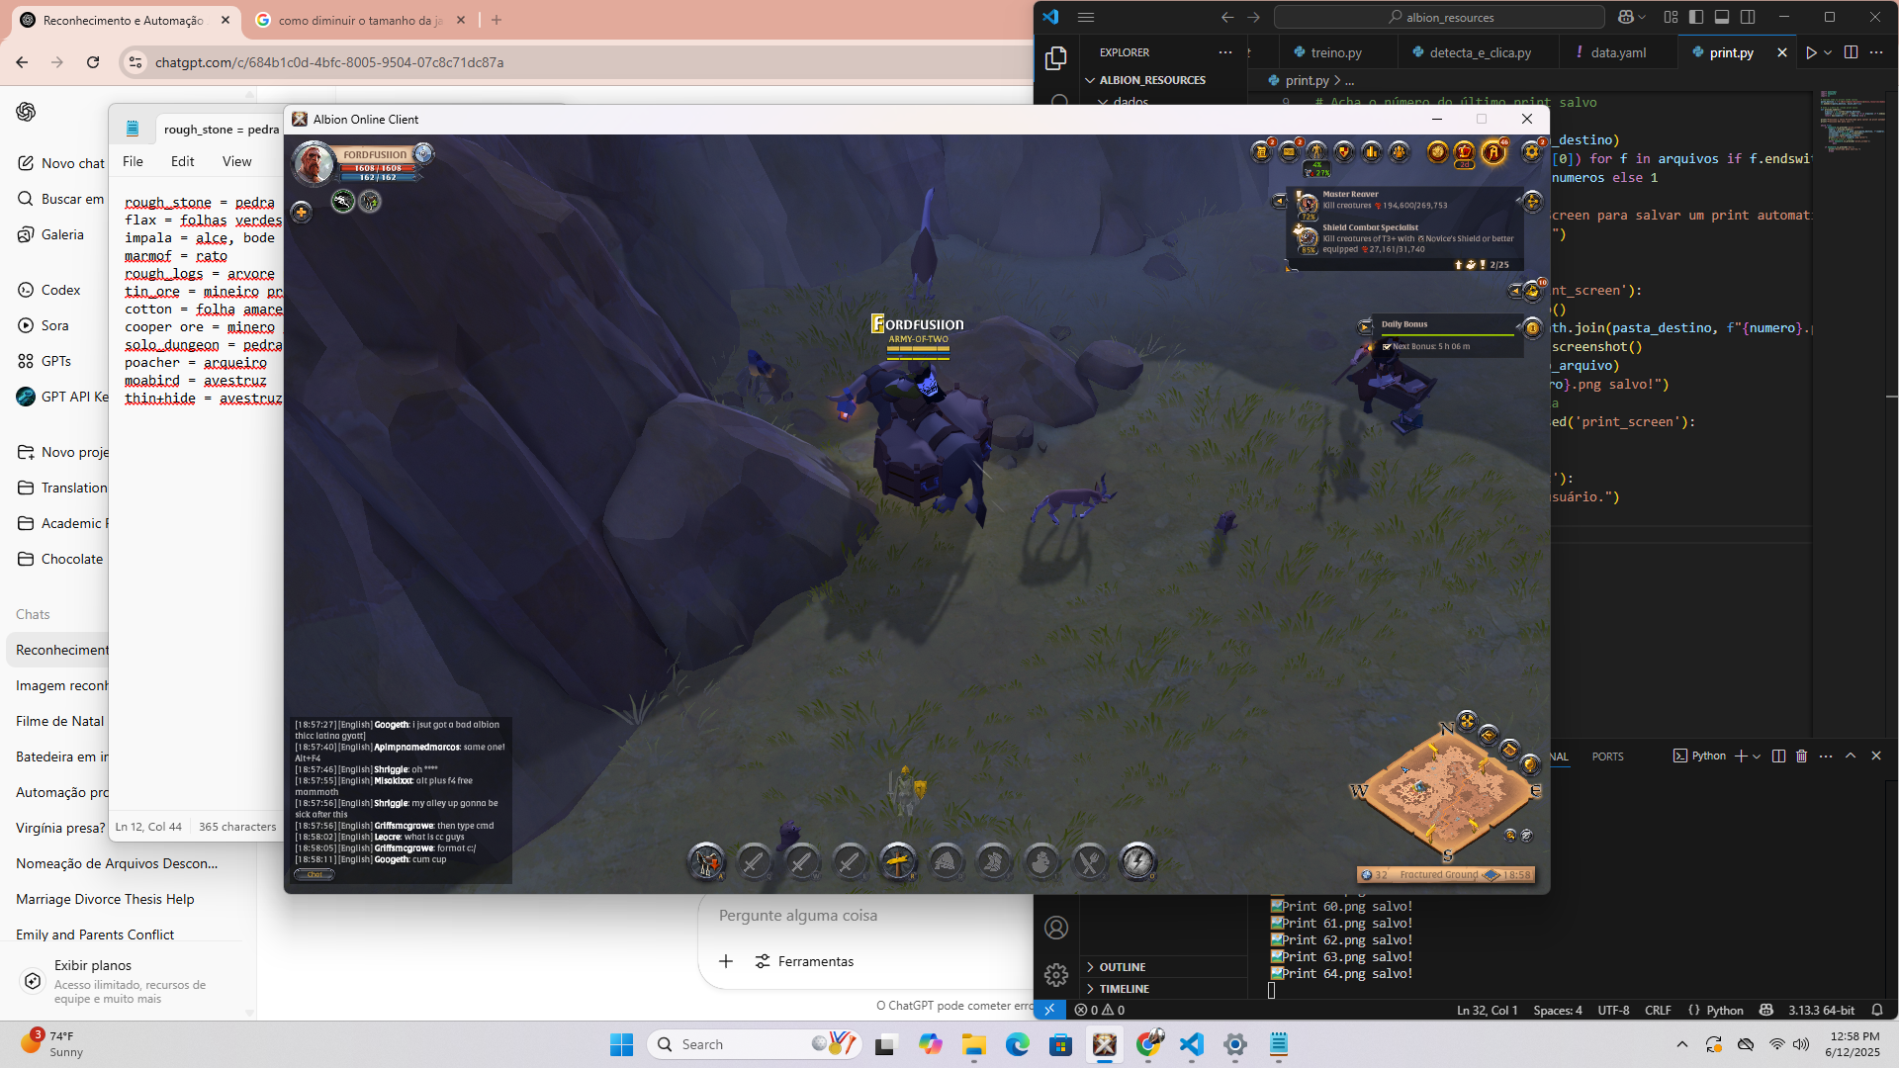
Task: Activate the mount skill in the hotbar
Action: click(706, 861)
